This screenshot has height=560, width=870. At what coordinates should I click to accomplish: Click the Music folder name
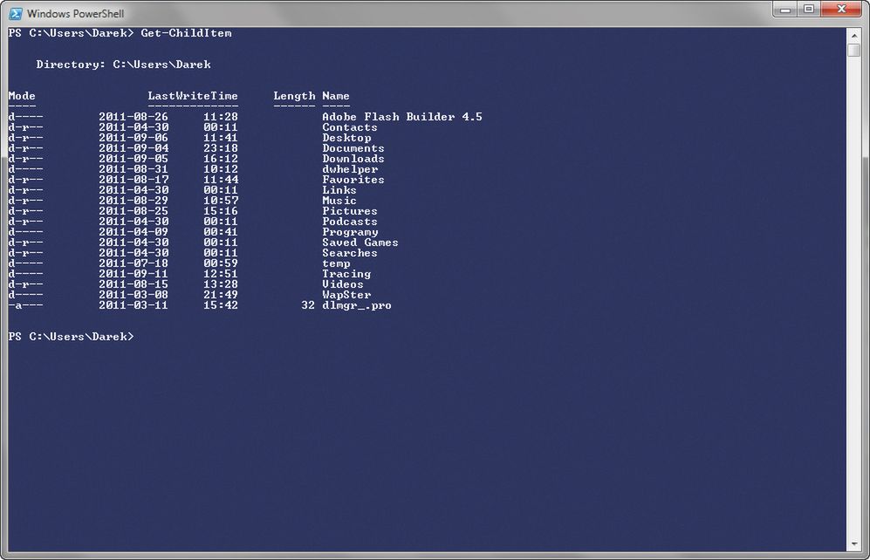pos(339,201)
